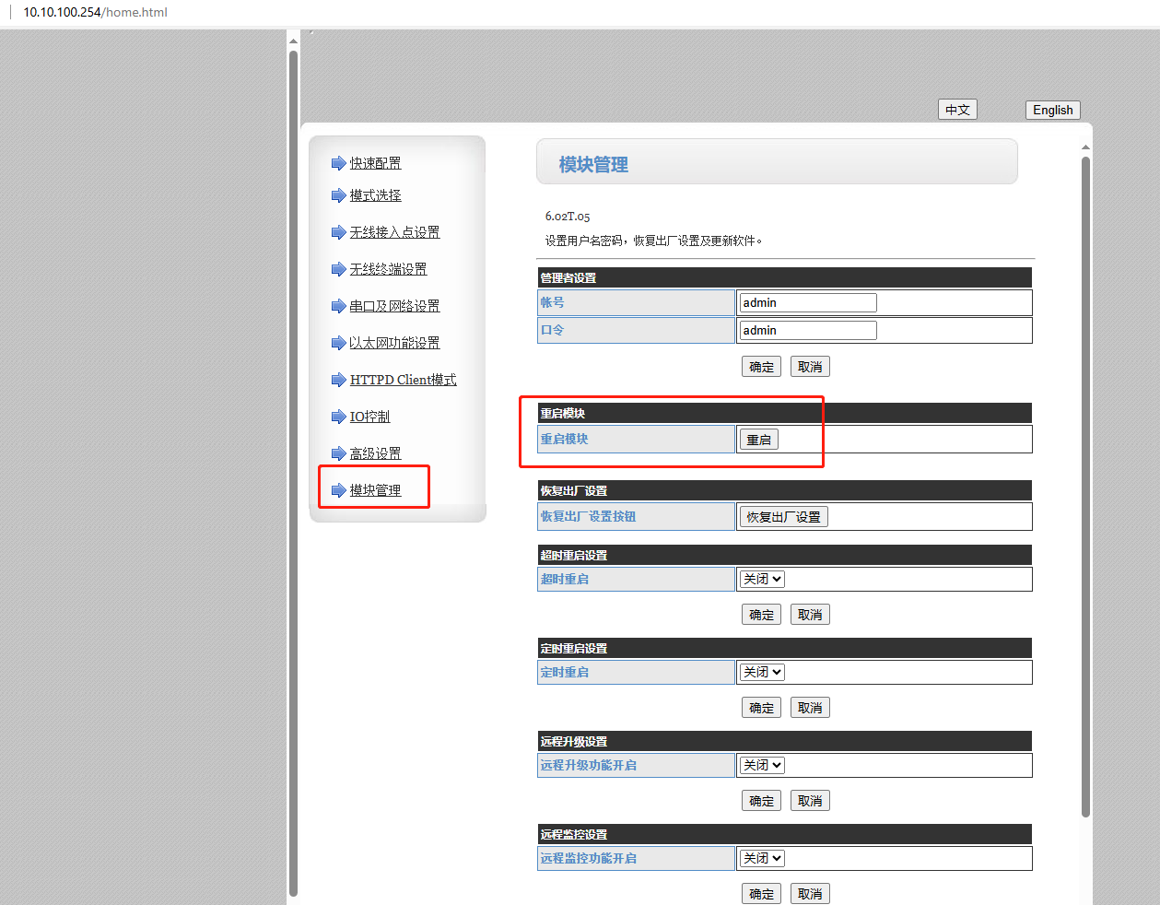
Task: Open the 超时重启 dropdown
Action: [762, 580]
